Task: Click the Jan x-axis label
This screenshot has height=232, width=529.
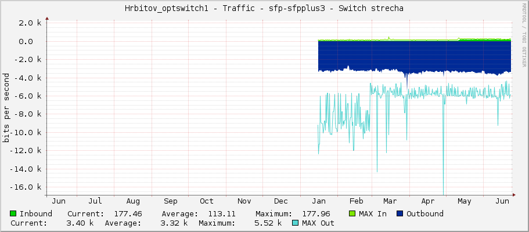Action: [318, 201]
